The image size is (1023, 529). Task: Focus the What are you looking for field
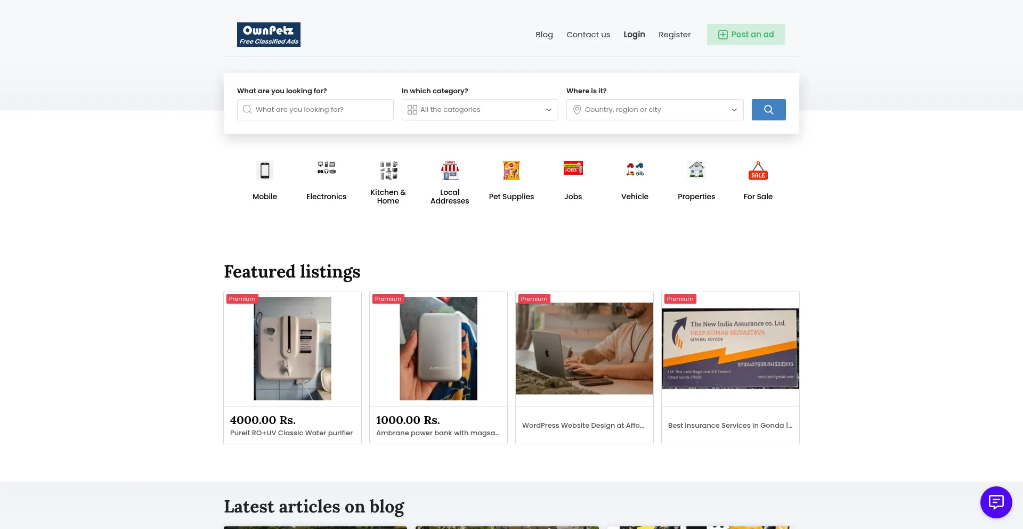[x=315, y=110]
